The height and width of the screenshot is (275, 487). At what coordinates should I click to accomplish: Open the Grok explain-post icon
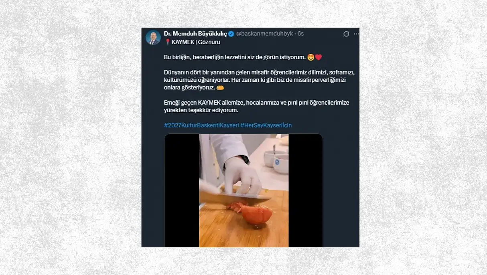click(346, 34)
